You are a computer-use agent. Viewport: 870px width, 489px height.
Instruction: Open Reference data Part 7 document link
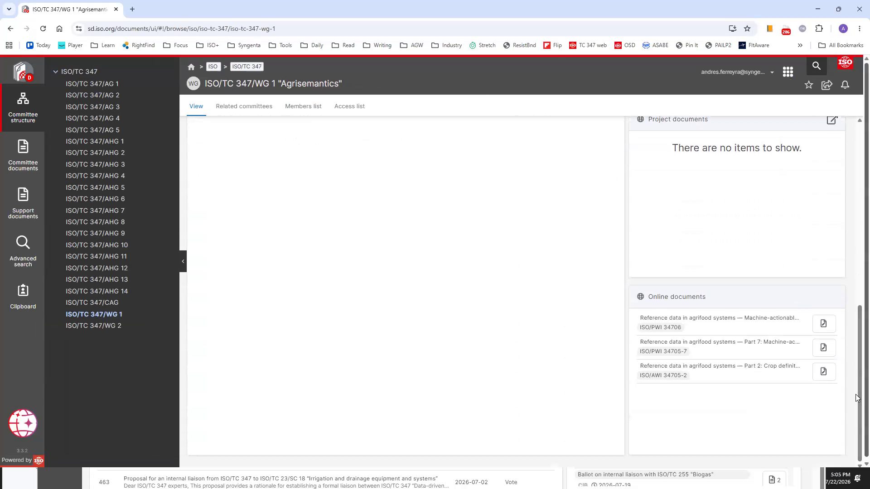coord(720,342)
